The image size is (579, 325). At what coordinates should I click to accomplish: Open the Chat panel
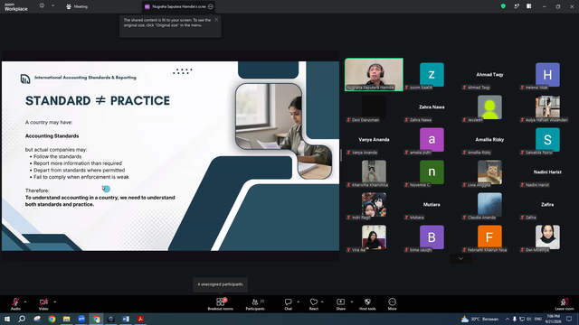(x=288, y=304)
